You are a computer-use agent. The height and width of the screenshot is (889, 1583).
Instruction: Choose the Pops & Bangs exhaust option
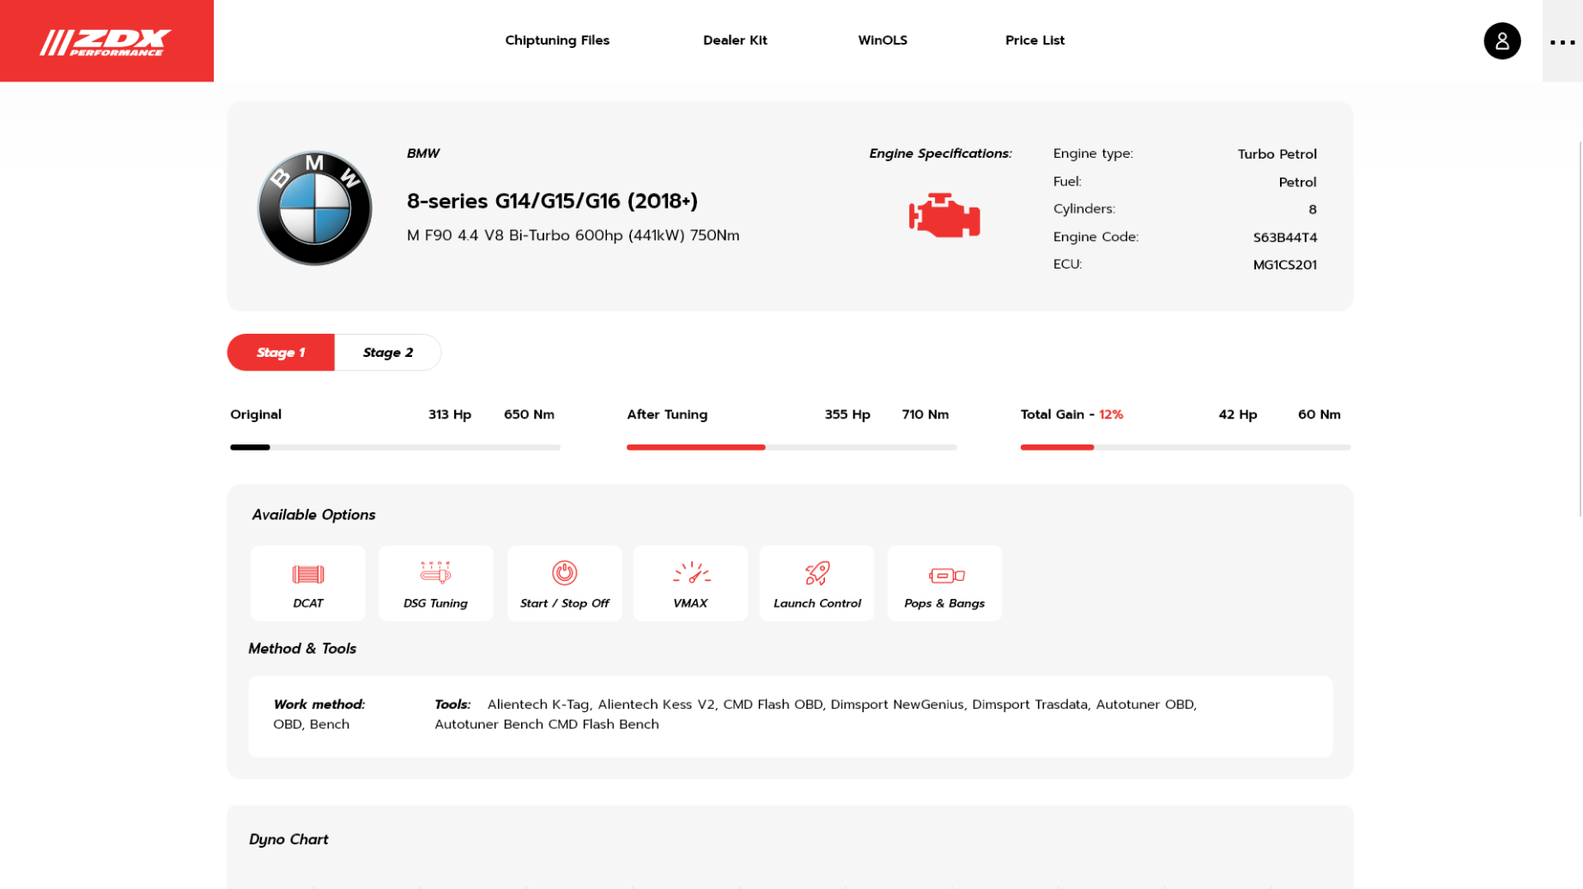(x=943, y=584)
